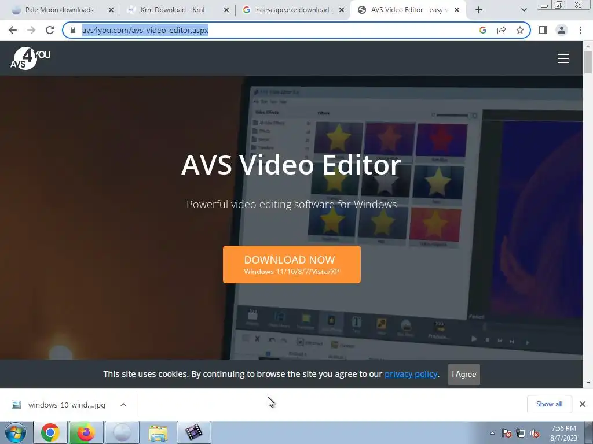Close the Krnl Download tab
593x444 pixels.
226,10
